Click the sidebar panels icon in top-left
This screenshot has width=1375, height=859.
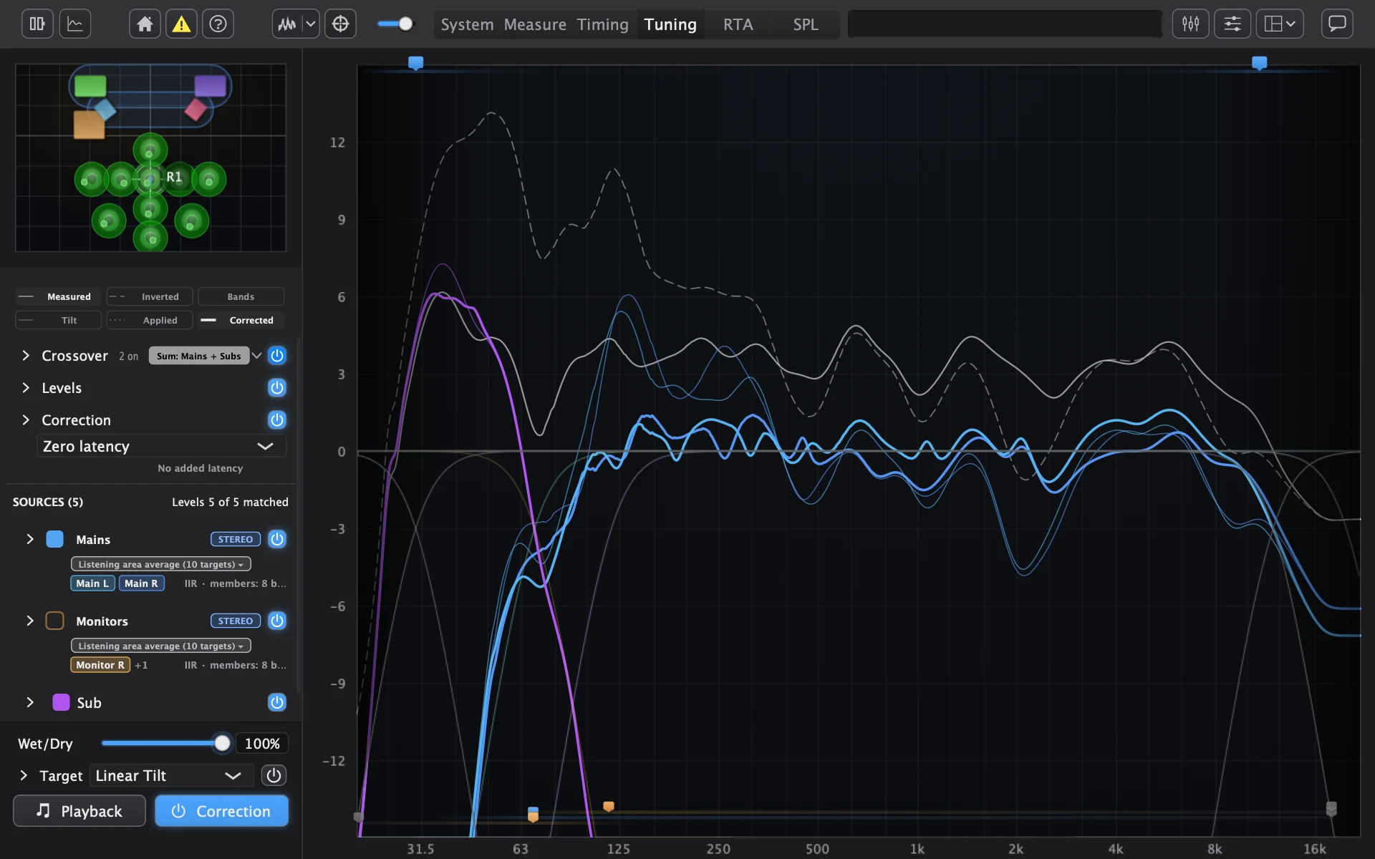click(37, 24)
